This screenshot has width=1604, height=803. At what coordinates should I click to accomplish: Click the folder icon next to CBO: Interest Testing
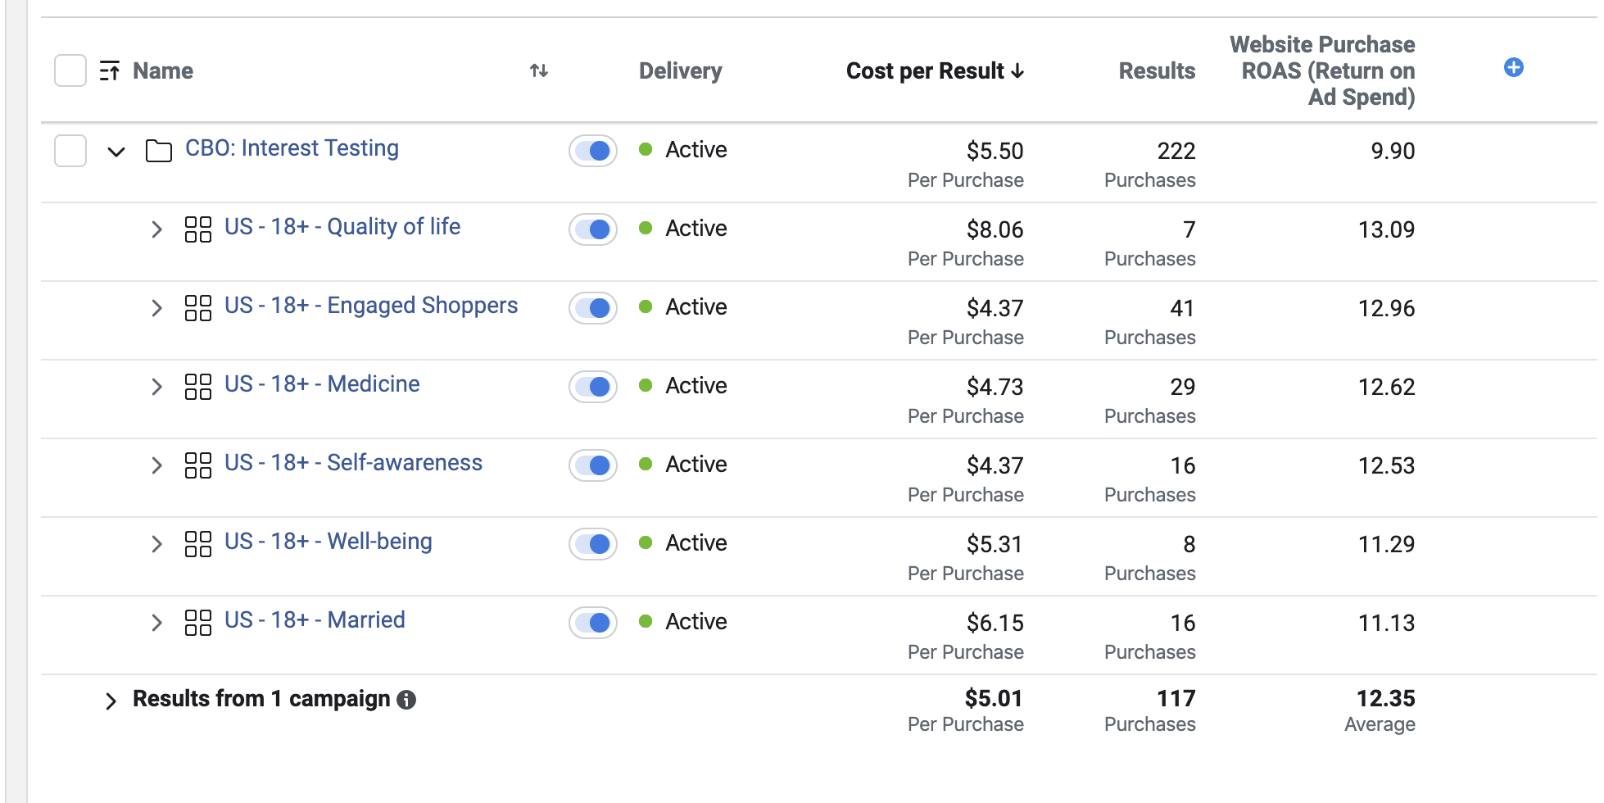159,149
